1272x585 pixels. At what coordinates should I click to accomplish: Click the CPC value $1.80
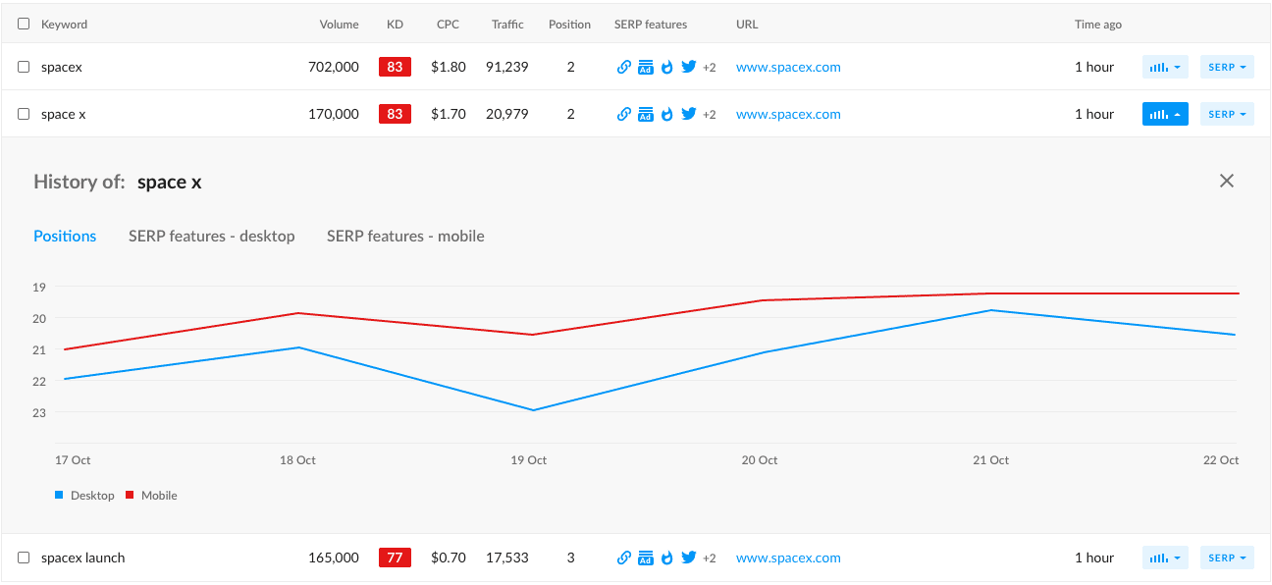pyautogui.click(x=449, y=68)
